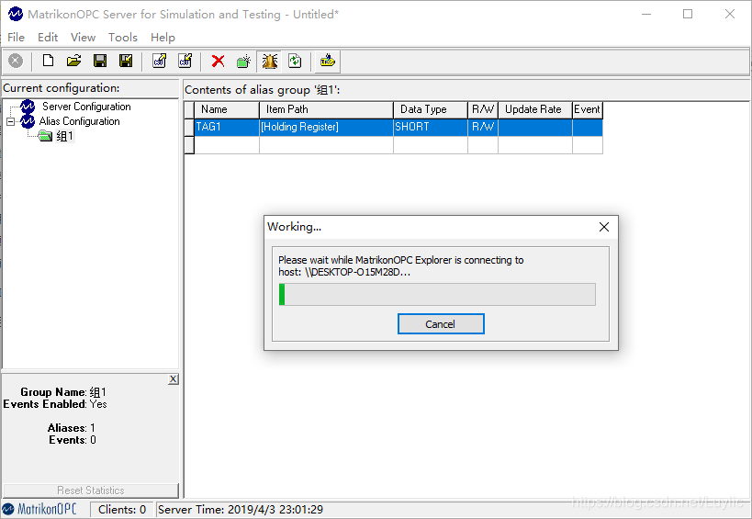This screenshot has width=752, height=519.
Task: Click the R/W cell of TAG1 row
Action: point(483,127)
